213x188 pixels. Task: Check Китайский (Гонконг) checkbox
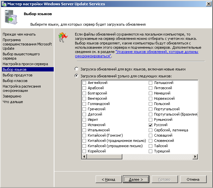[x=84, y=135]
